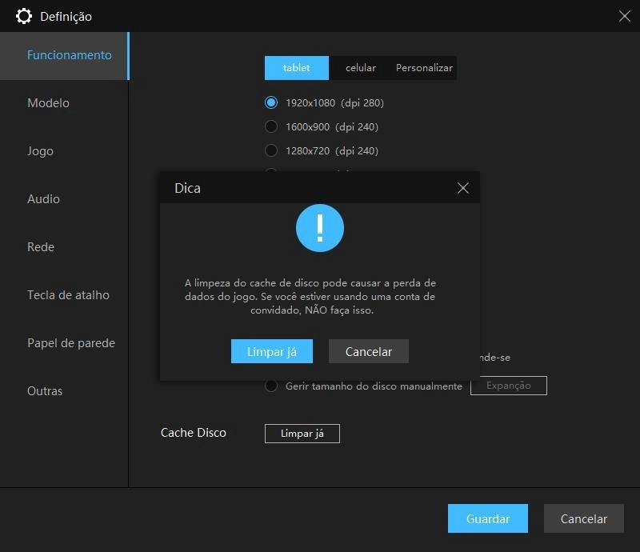640x552 pixels.
Task: Go to the Jogo settings section
Action: [40, 150]
